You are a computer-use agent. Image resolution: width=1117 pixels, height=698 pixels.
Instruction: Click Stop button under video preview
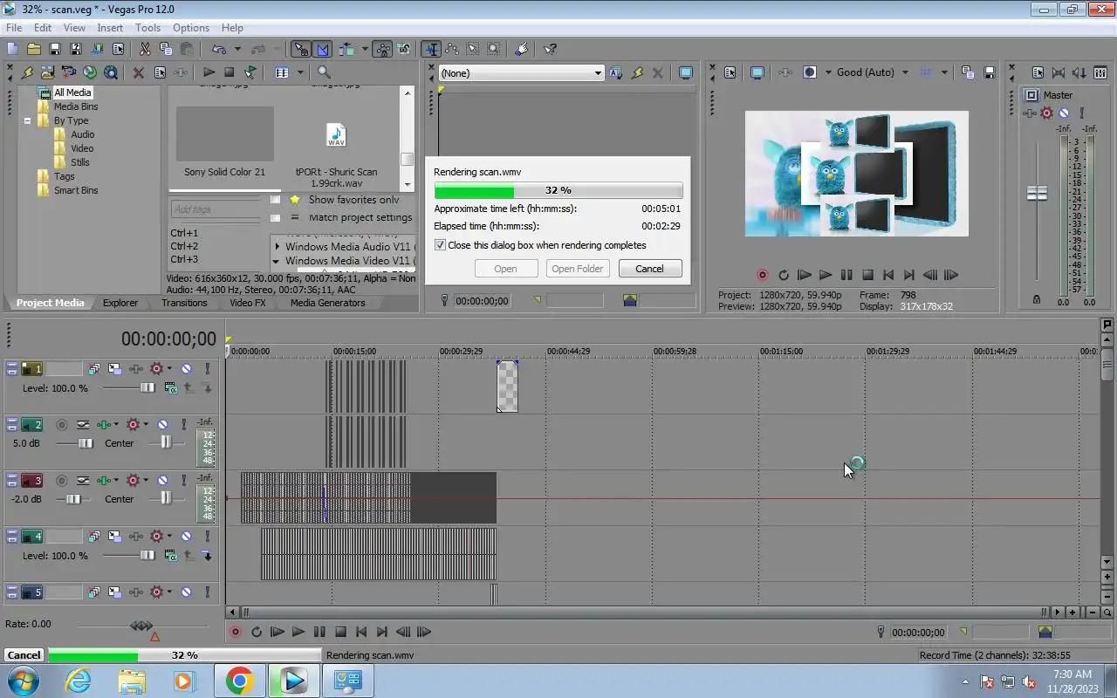coord(867,275)
